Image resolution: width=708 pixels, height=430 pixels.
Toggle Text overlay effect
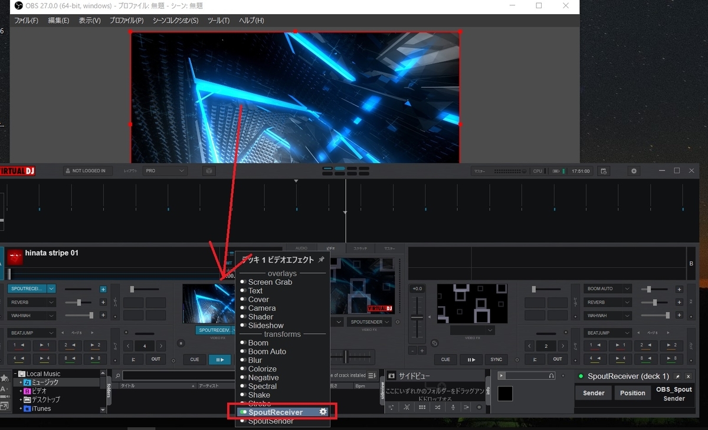point(242,291)
